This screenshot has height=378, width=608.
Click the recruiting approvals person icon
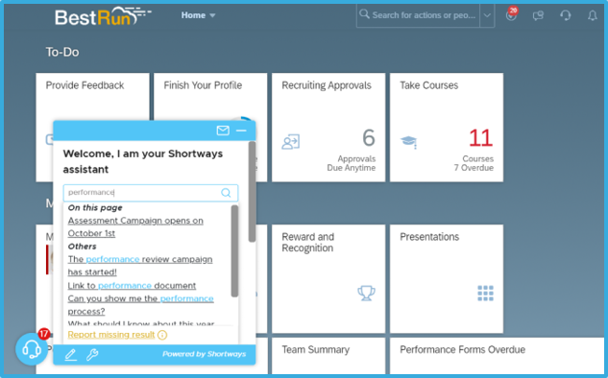291,142
